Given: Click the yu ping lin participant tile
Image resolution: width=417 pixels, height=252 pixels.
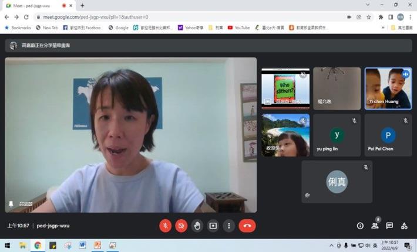Looking at the screenshot, I should pyautogui.click(x=337, y=135).
